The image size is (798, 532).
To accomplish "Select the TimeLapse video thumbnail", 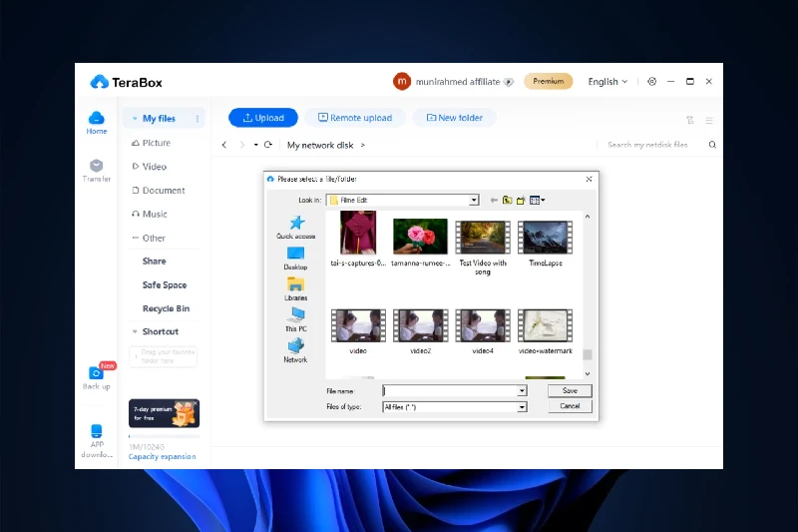I will pos(546,240).
